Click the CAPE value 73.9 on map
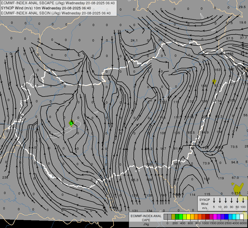Viewport: 248px width, 228px height. 206,163
